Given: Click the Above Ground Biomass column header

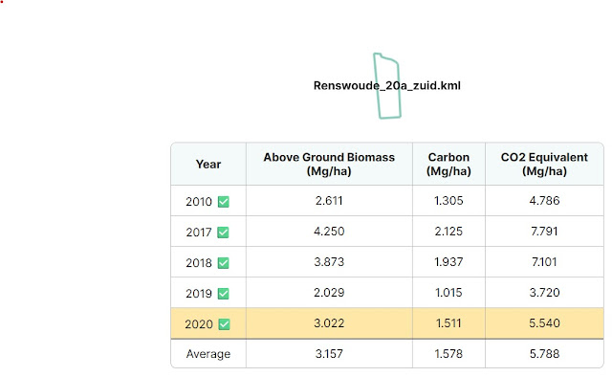Looking at the screenshot, I should coord(329,164).
